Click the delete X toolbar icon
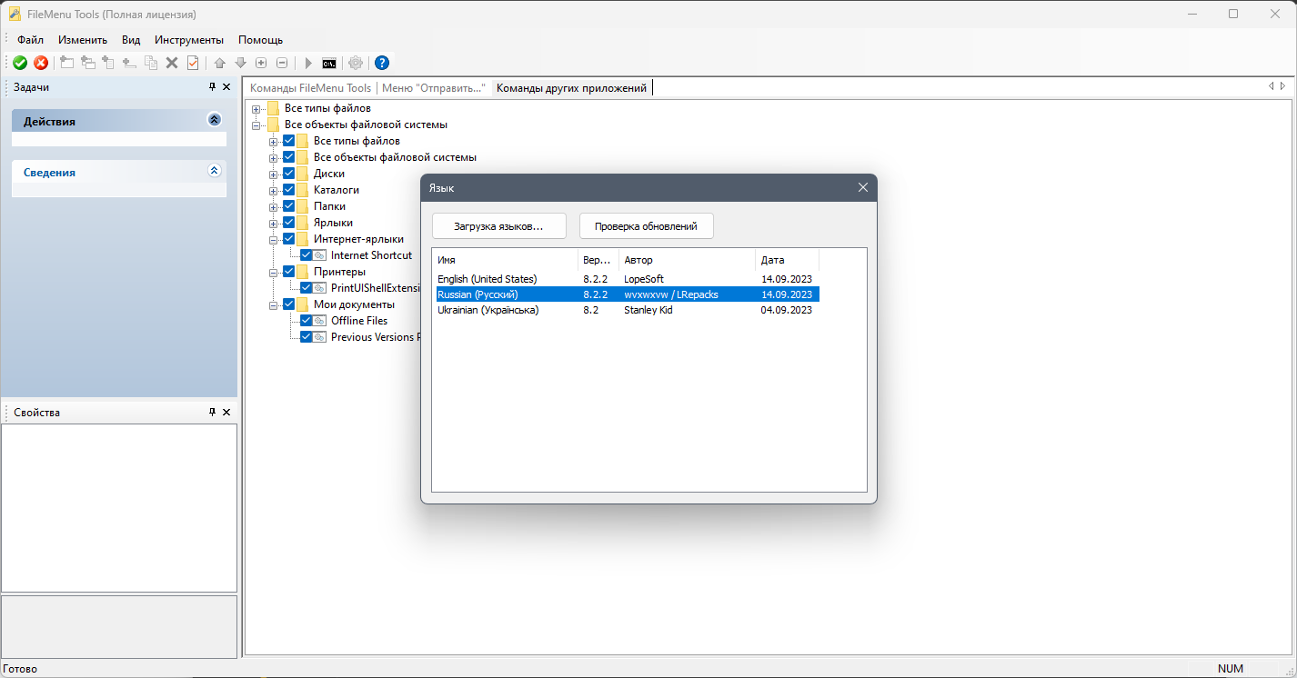1297x678 pixels. click(x=172, y=63)
